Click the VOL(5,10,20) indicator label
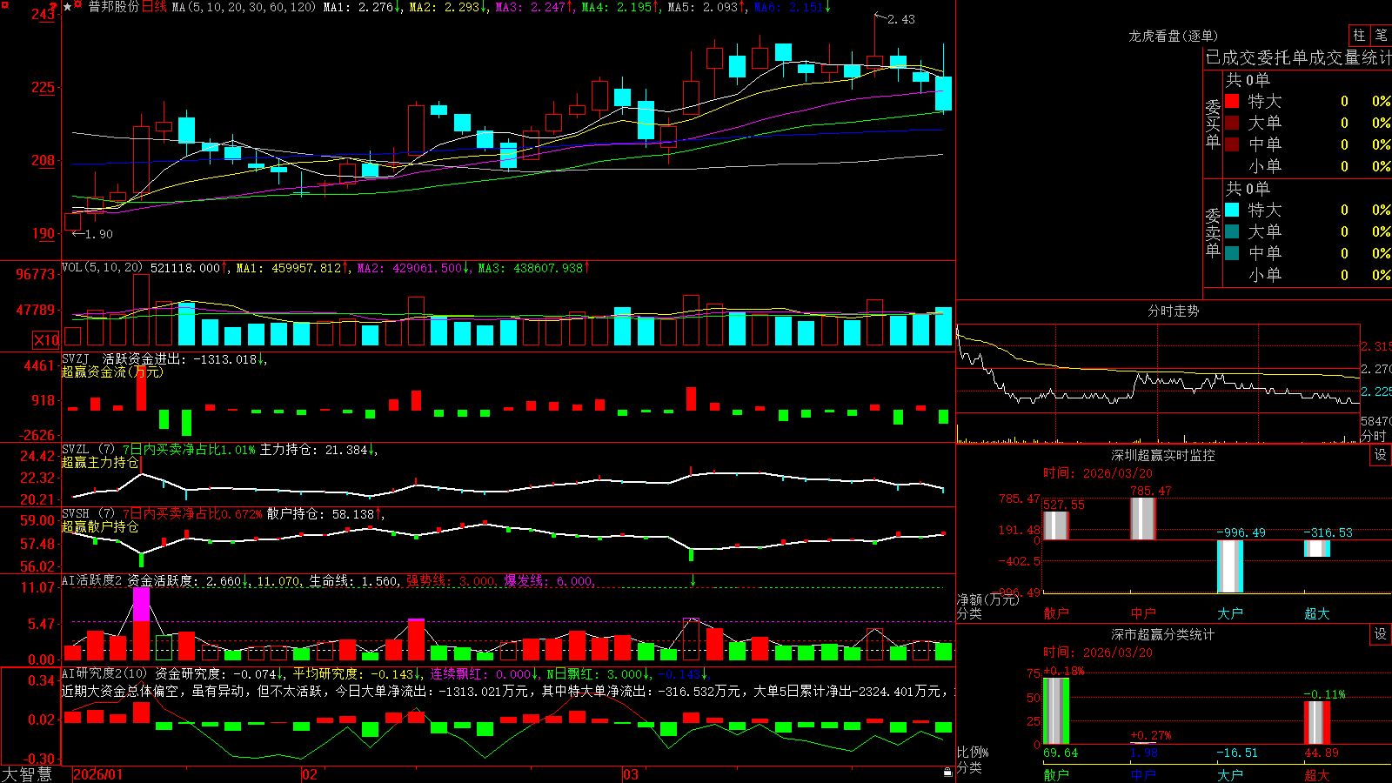Screen dimensions: 1392x783 (103, 267)
